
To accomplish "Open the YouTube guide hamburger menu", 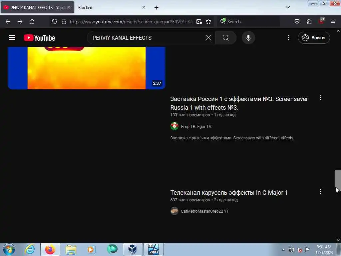I will point(12,38).
